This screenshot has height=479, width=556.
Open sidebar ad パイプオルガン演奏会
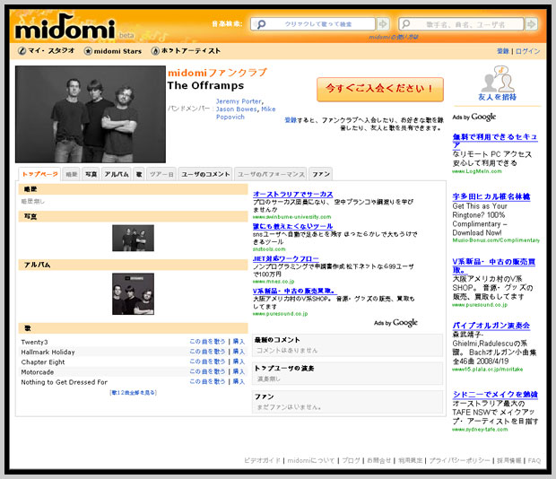(x=491, y=326)
